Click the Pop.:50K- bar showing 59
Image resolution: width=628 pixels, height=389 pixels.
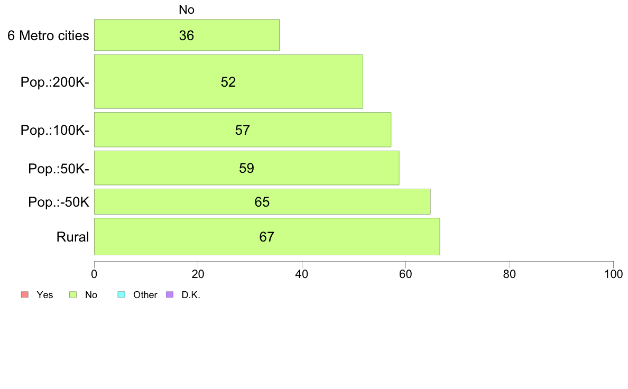coord(247,168)
